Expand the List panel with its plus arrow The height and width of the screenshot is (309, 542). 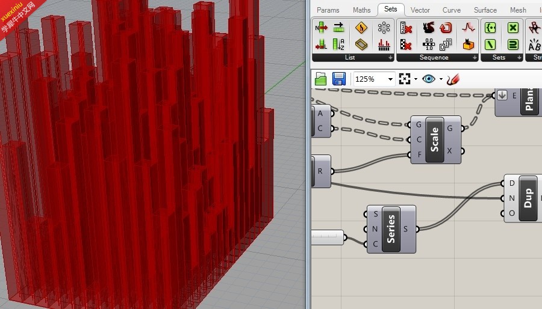click(390, 58)
